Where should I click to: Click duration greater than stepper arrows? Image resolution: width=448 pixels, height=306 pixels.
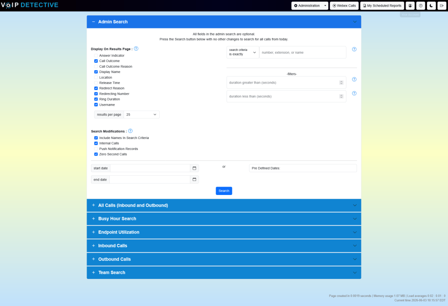tap(341, 83)
